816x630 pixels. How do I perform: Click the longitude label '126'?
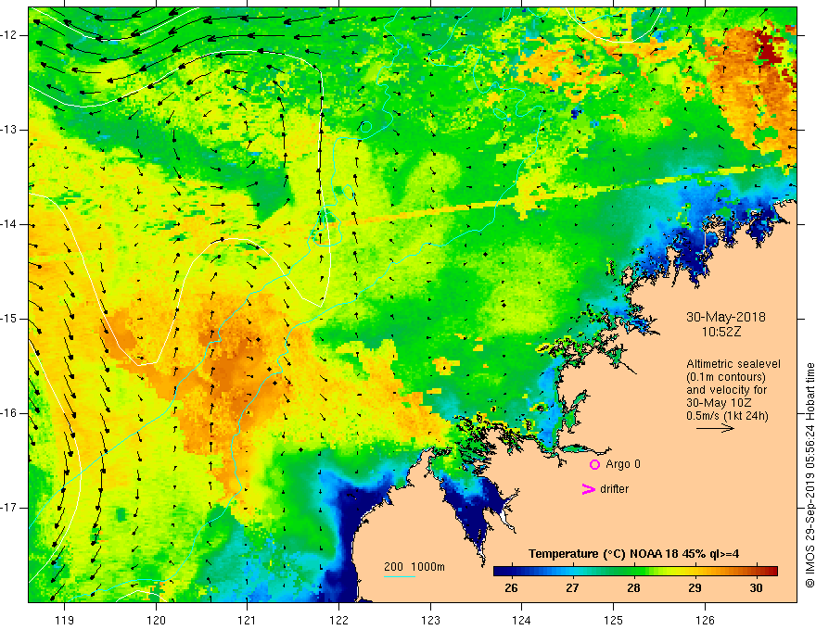[705, 620]
